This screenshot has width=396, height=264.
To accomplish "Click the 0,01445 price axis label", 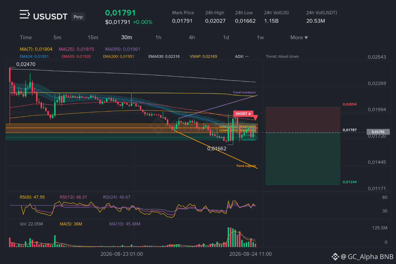I will pyautogui.click(x=377, y=162).
